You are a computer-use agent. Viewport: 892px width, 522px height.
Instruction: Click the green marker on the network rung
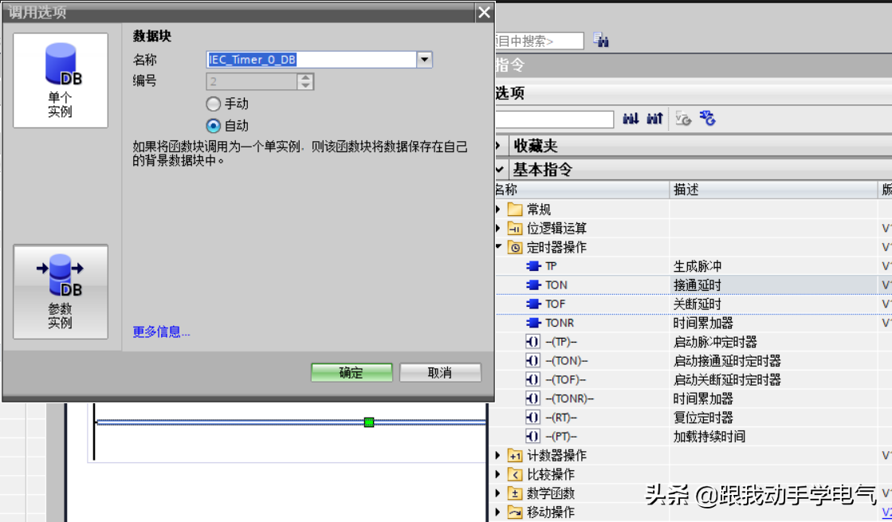coord(368,422)
